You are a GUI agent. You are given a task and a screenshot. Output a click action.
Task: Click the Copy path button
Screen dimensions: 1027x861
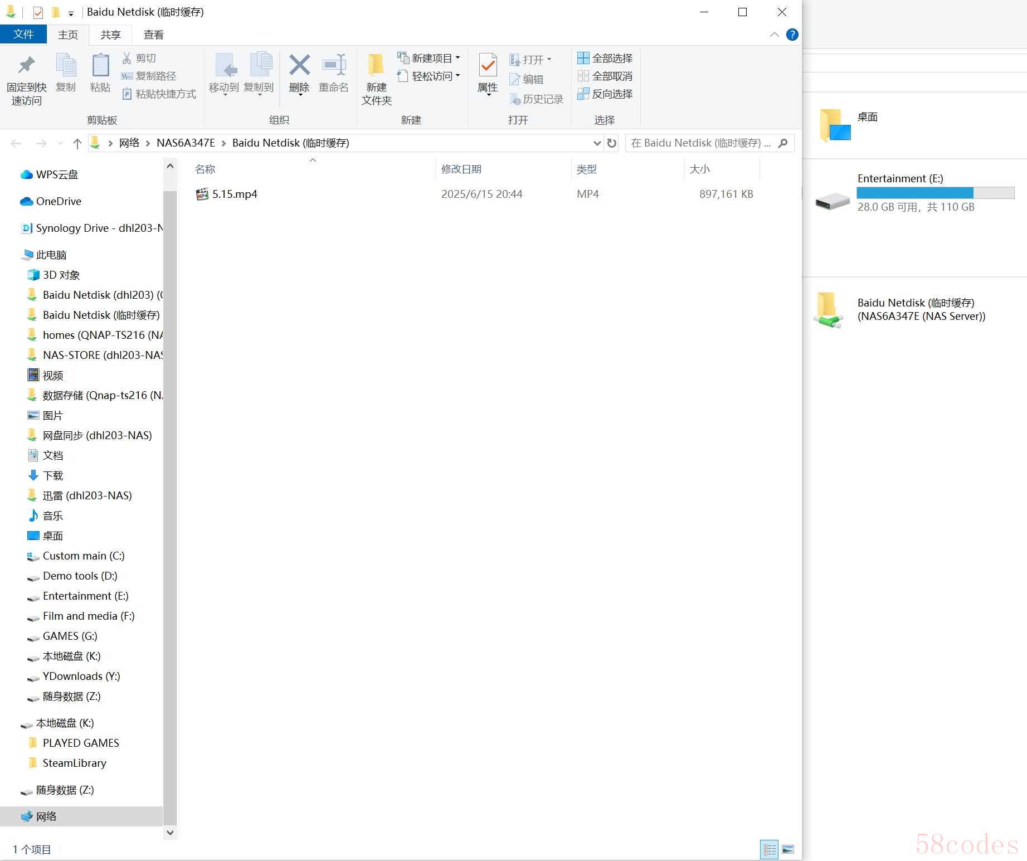[149, 76]
